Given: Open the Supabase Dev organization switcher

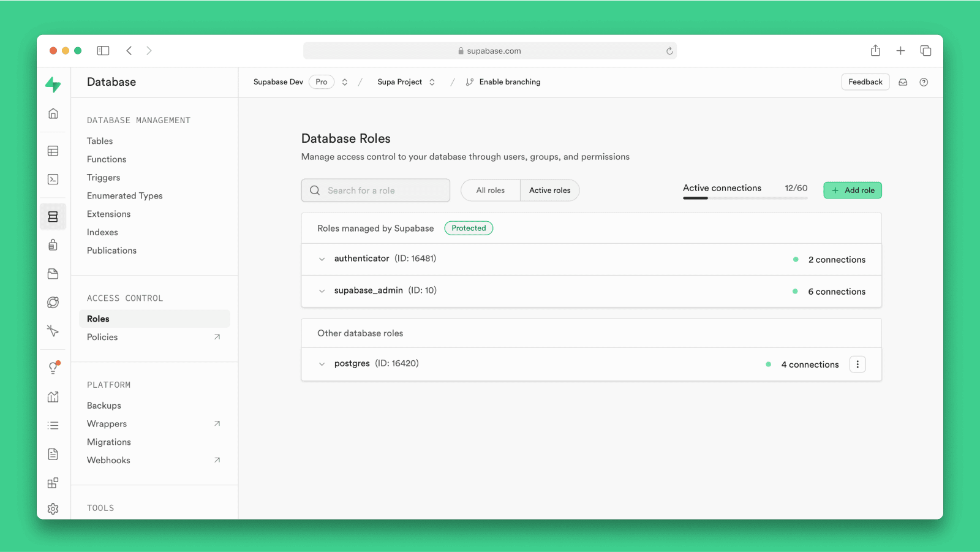Looking at the screenshot, I should coord(345,82).
